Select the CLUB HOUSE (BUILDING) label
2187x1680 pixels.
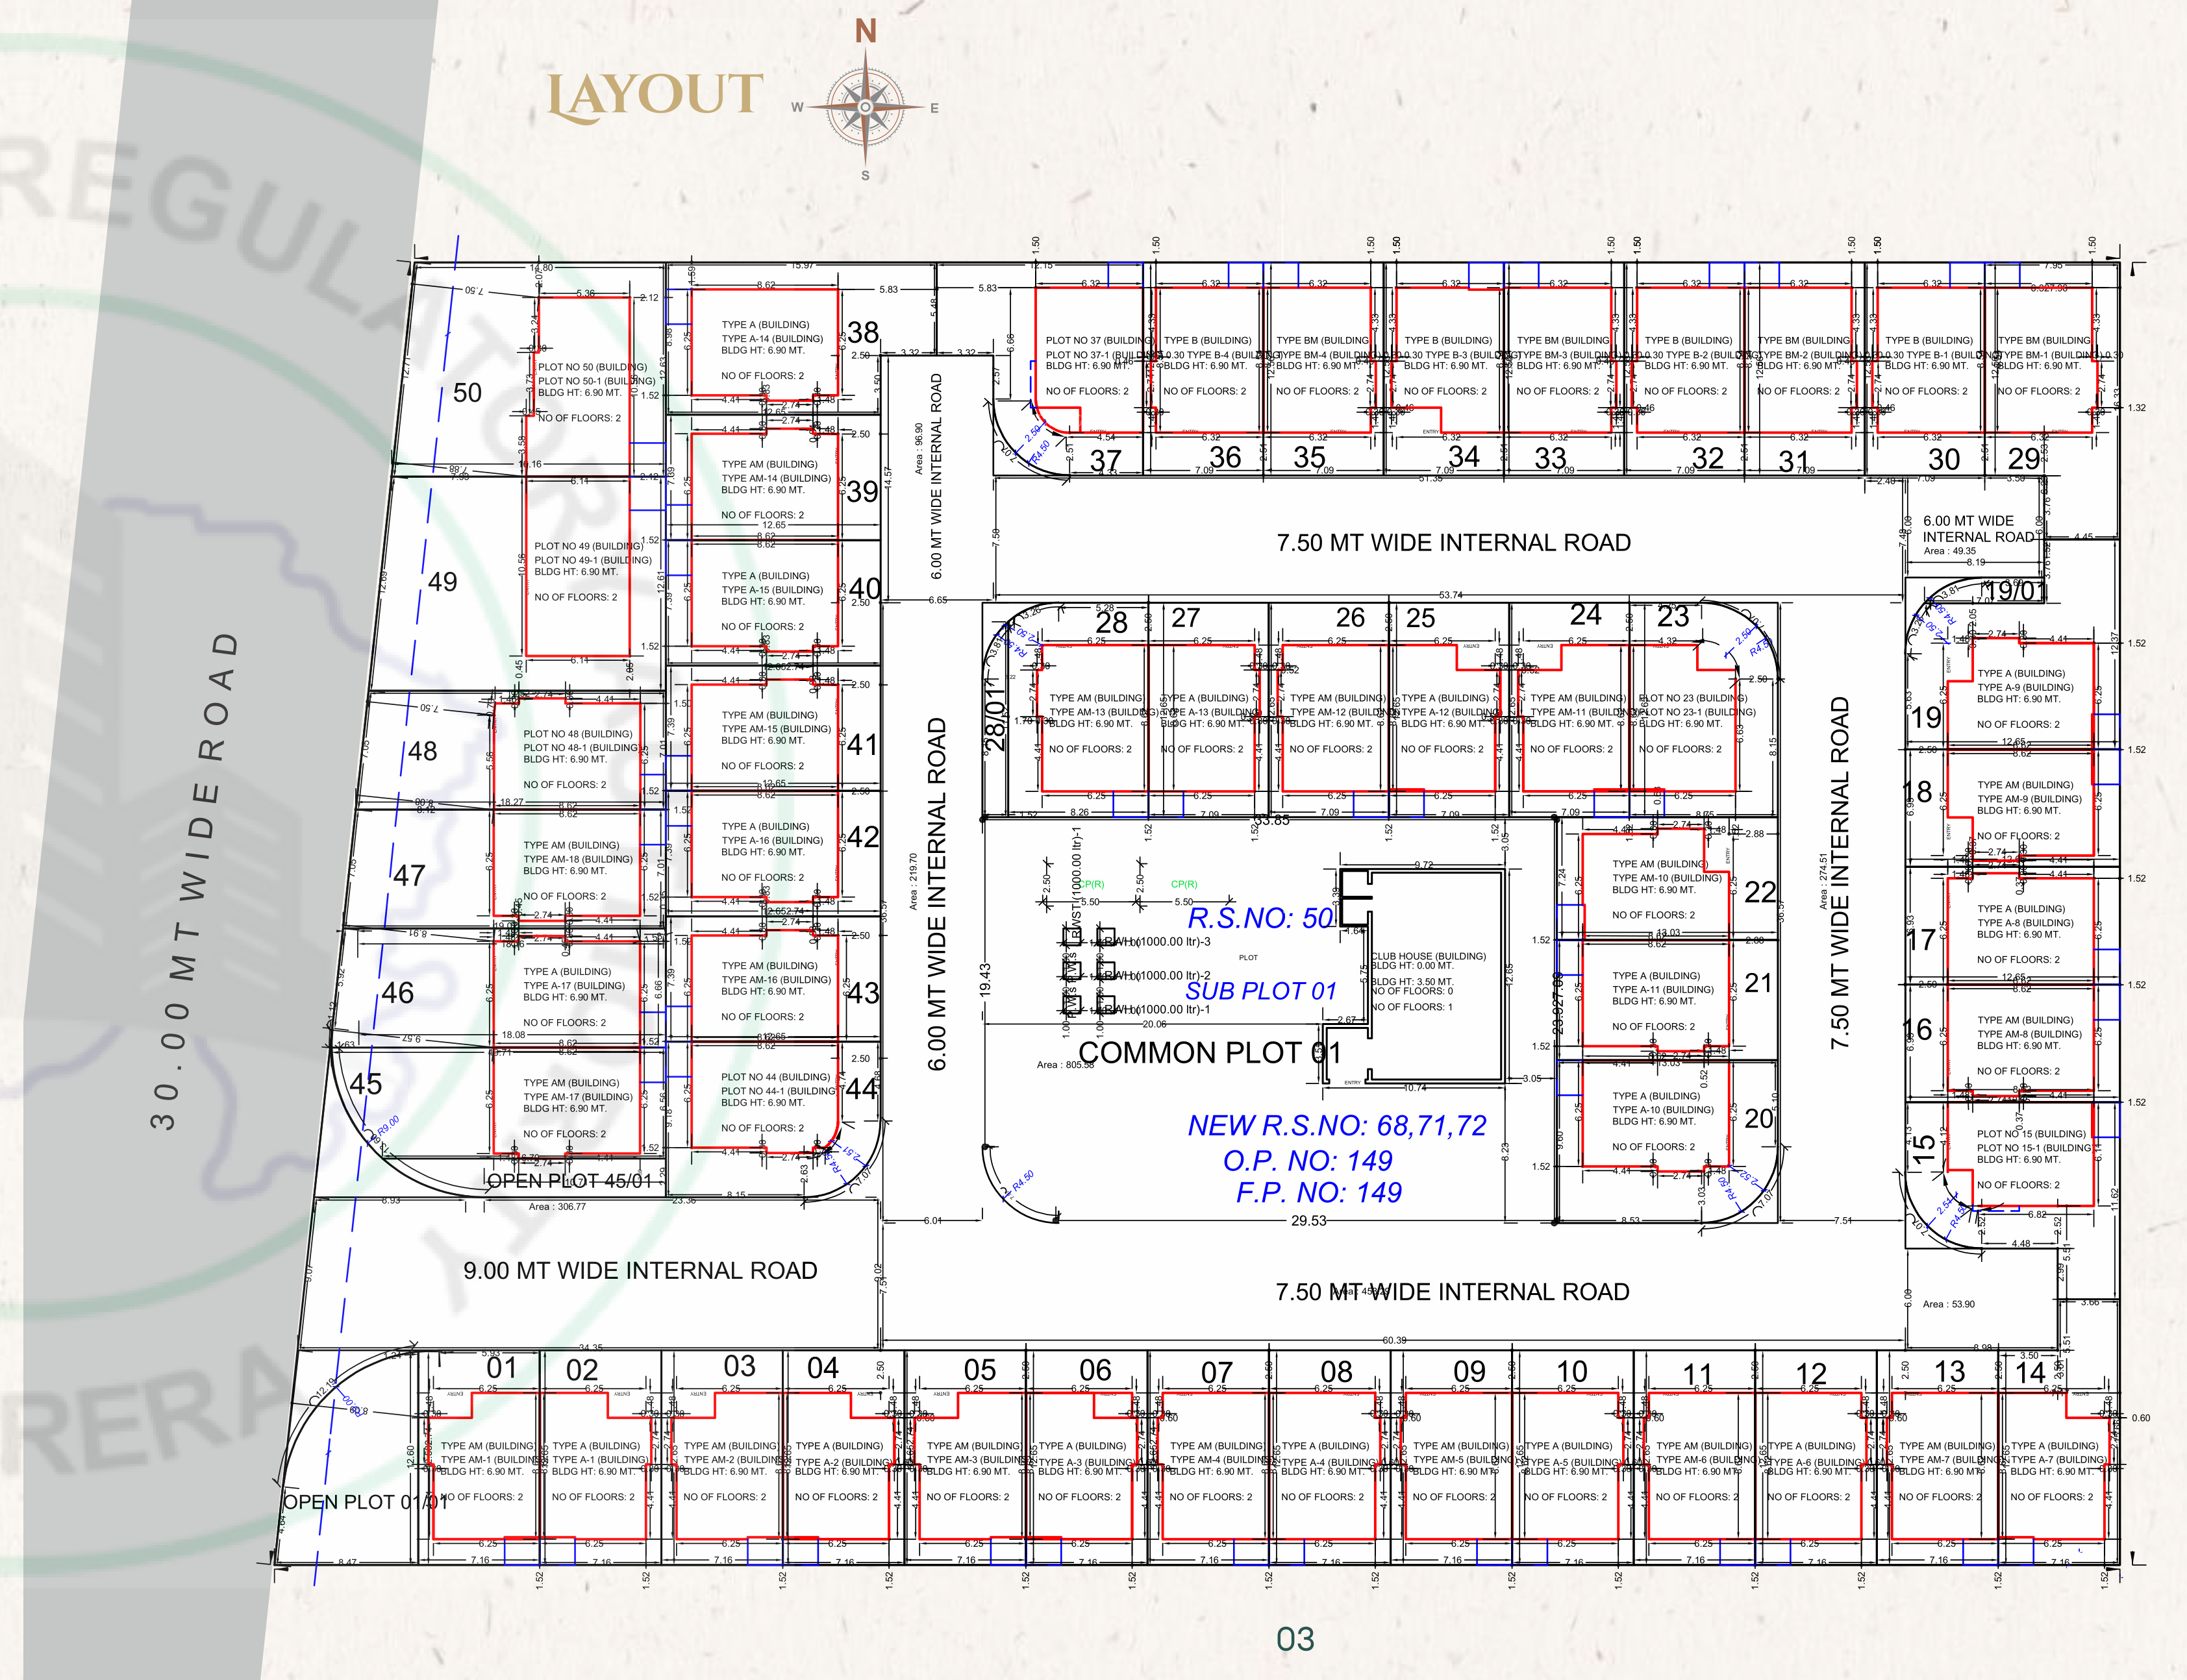(1429, 956)
